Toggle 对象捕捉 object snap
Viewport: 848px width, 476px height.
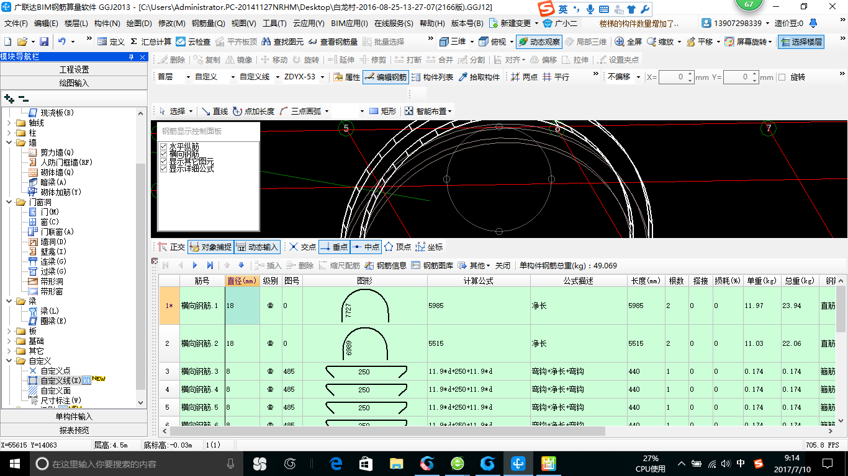pyautogui.click(x=210, y=247)
